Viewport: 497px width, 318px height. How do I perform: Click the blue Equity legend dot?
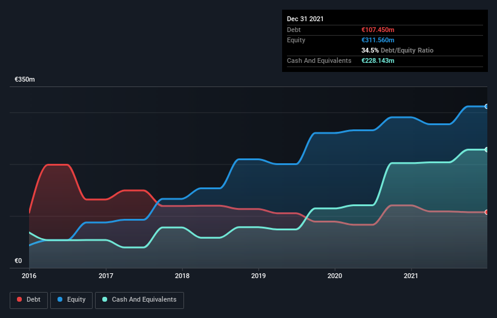pos(60,299)
